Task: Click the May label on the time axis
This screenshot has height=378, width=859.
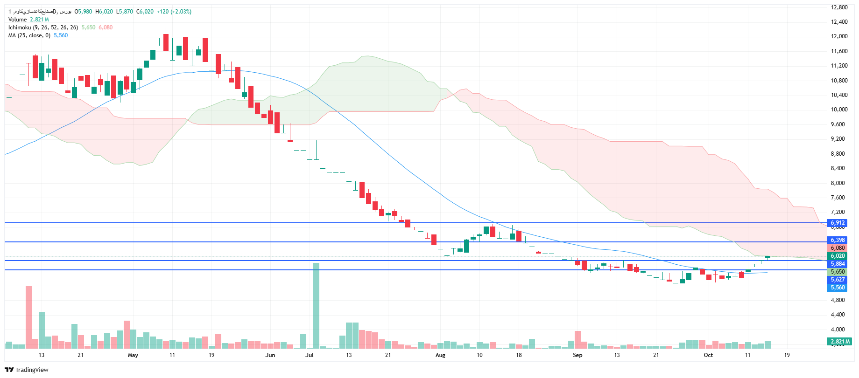Action: tap(133, 355)
